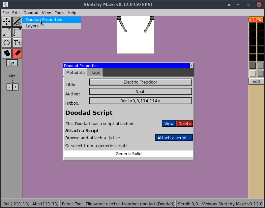
Task: Open the Tools menu
Action: click(x=59, y=13)
